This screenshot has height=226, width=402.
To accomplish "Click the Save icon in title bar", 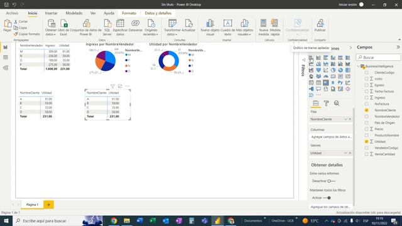I will click(x=6, y=4).
